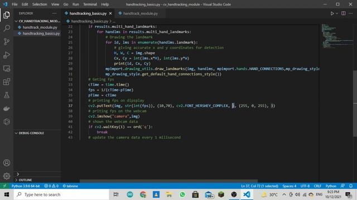Open notifications bell in status bar
This screenshot has height=200, width=357.
coord(351,186)
